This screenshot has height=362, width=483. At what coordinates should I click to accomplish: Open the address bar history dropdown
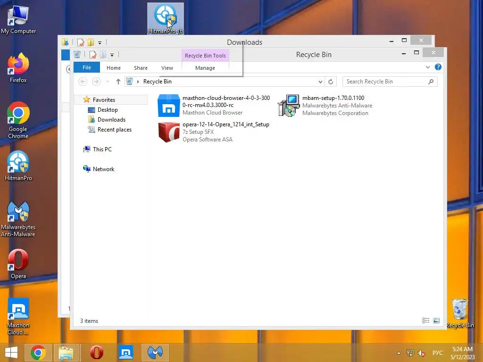click(320, 82)
